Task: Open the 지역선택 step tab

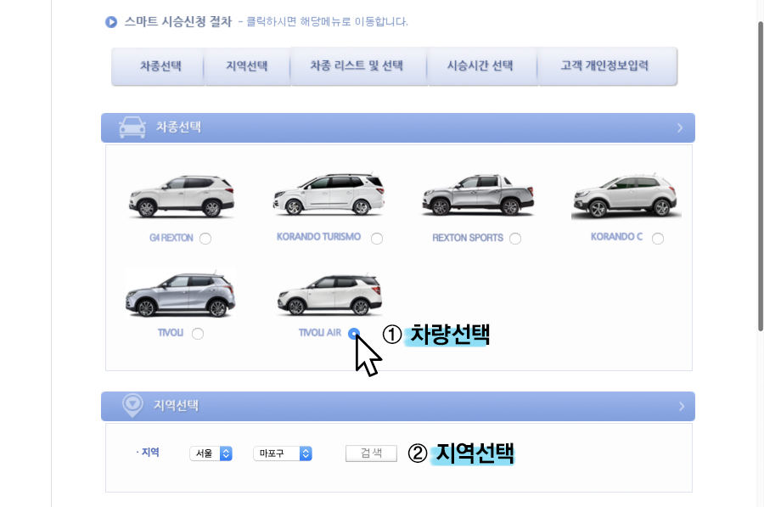Action: click(247, 66)
